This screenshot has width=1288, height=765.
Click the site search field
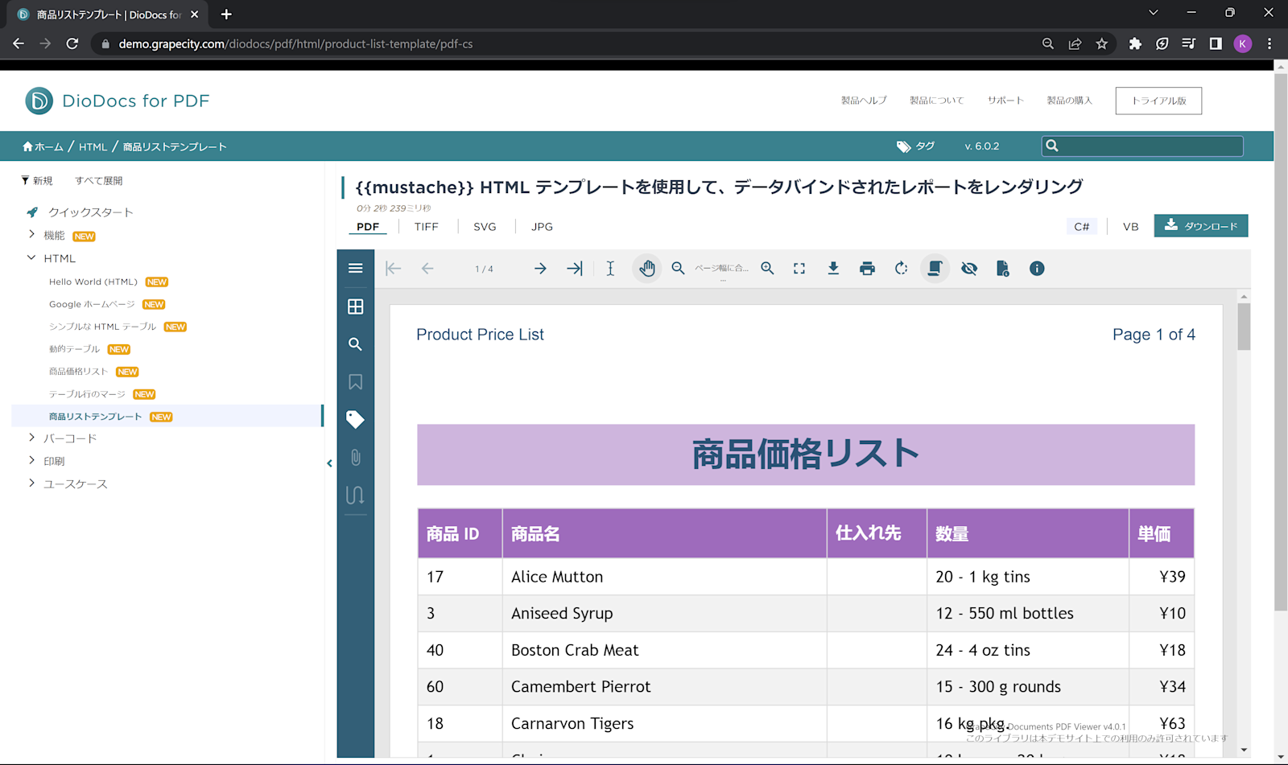1142,146
